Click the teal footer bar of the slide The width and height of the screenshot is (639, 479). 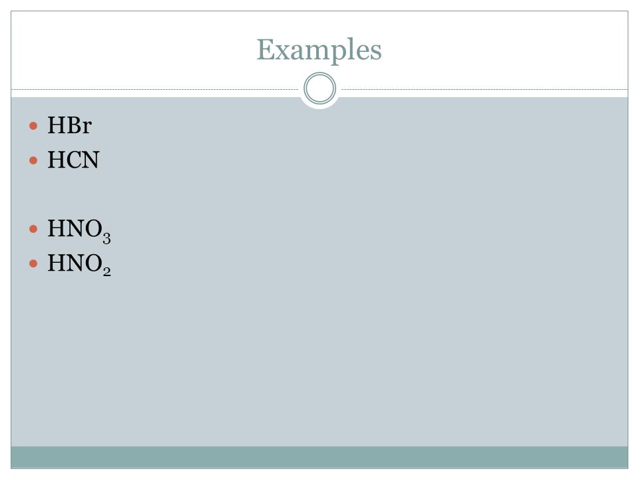319,457
